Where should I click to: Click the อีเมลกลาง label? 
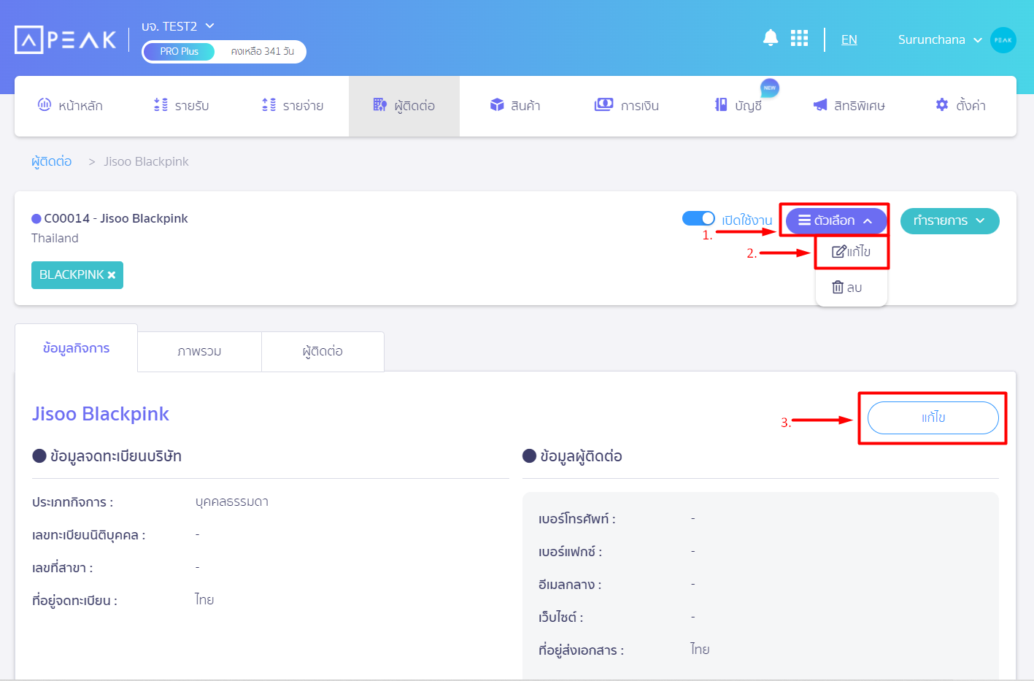pos(570,585)
